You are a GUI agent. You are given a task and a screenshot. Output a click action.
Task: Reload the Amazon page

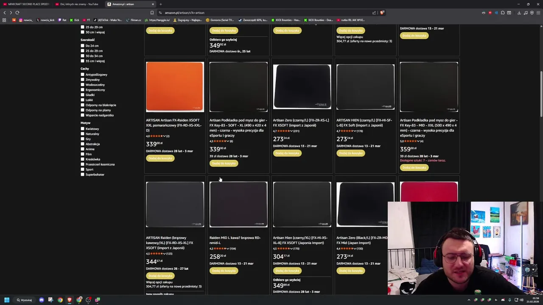pos(17,13)
